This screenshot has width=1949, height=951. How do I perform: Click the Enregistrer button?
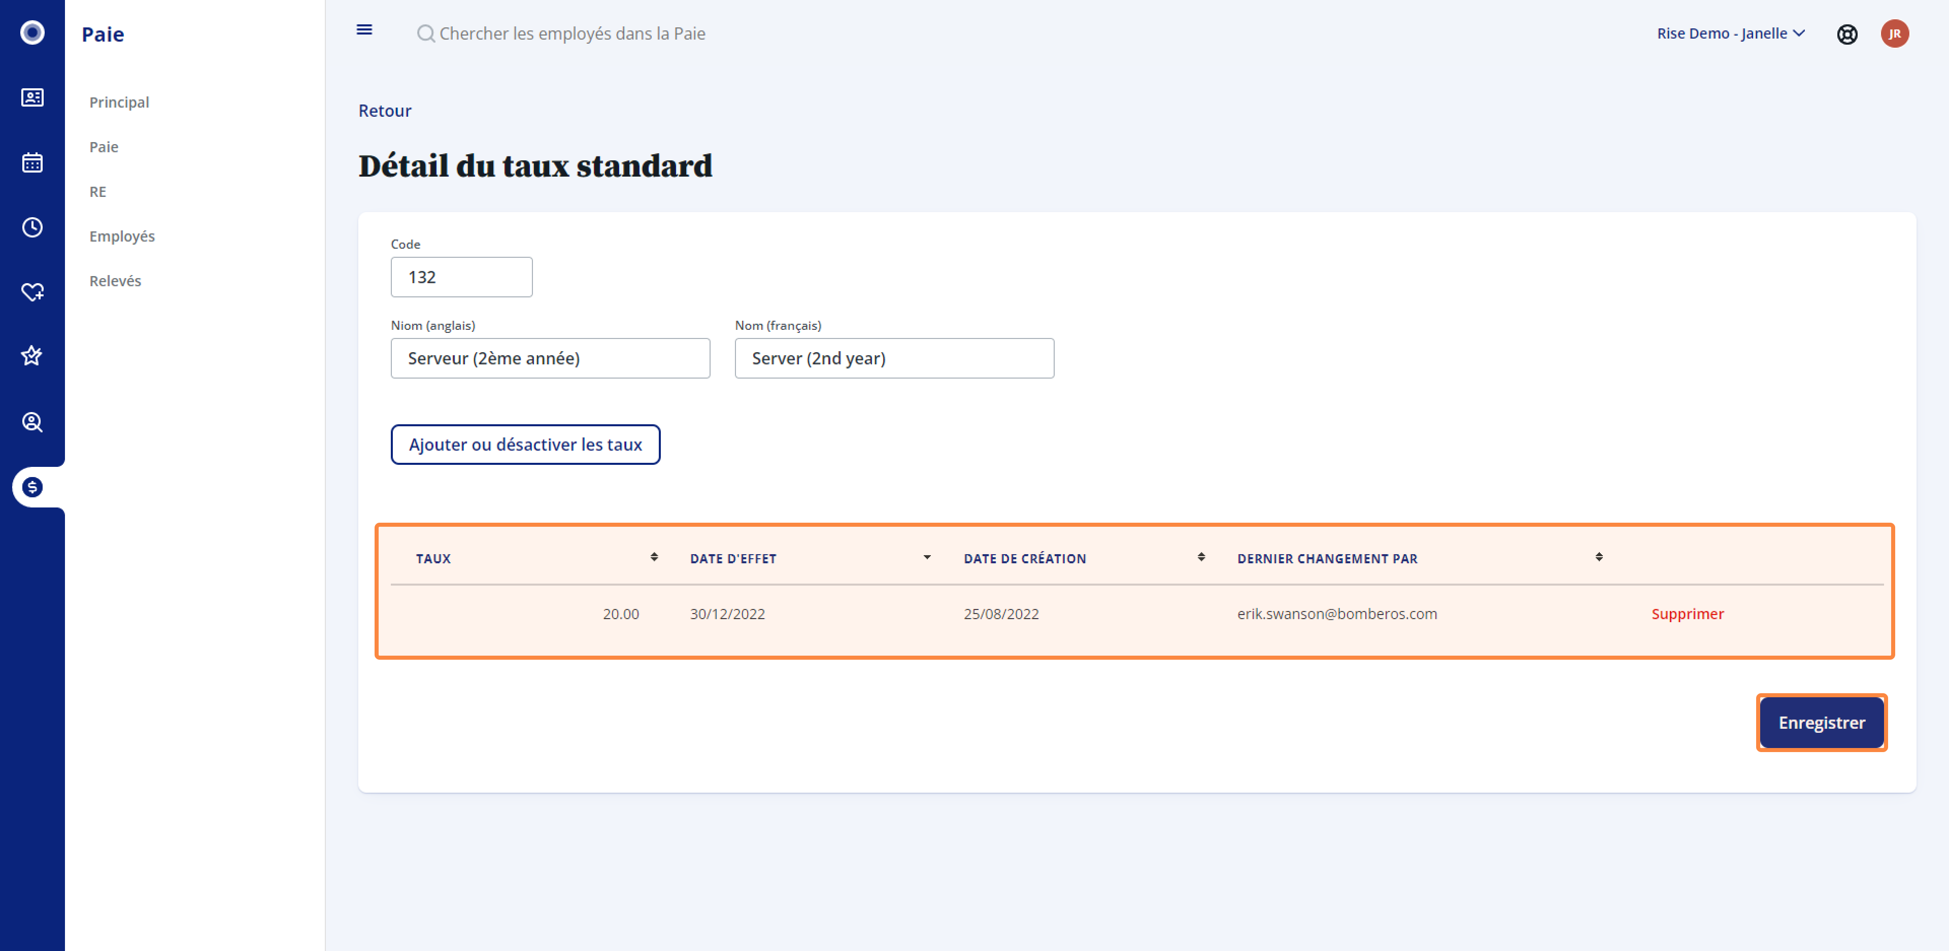pos(1821,723)
